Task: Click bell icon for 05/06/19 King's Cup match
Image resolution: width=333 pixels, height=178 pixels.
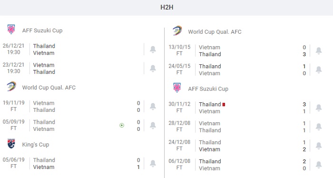Action: pos(153,163)
